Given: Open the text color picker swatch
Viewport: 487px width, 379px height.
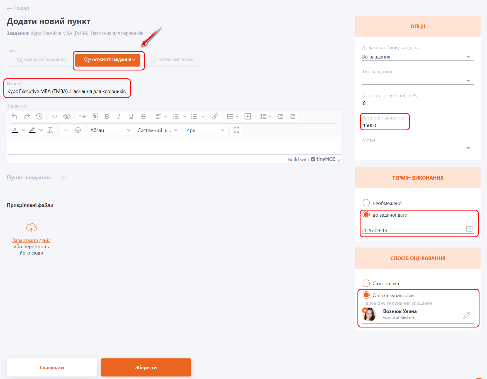Looking at the screenshot, I should click(15, 130).
